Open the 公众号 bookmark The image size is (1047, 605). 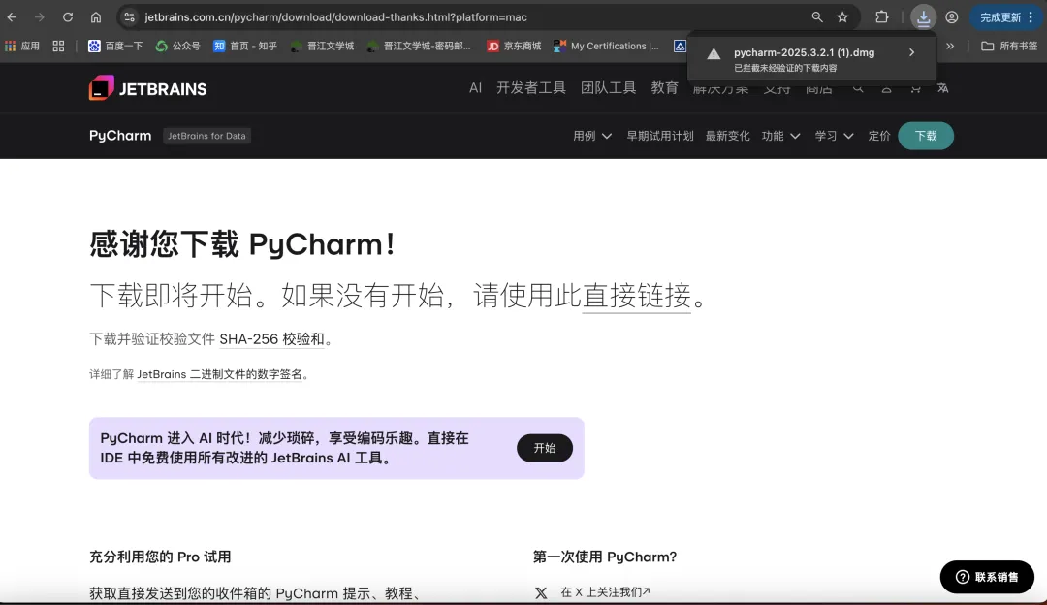[177, 47]
